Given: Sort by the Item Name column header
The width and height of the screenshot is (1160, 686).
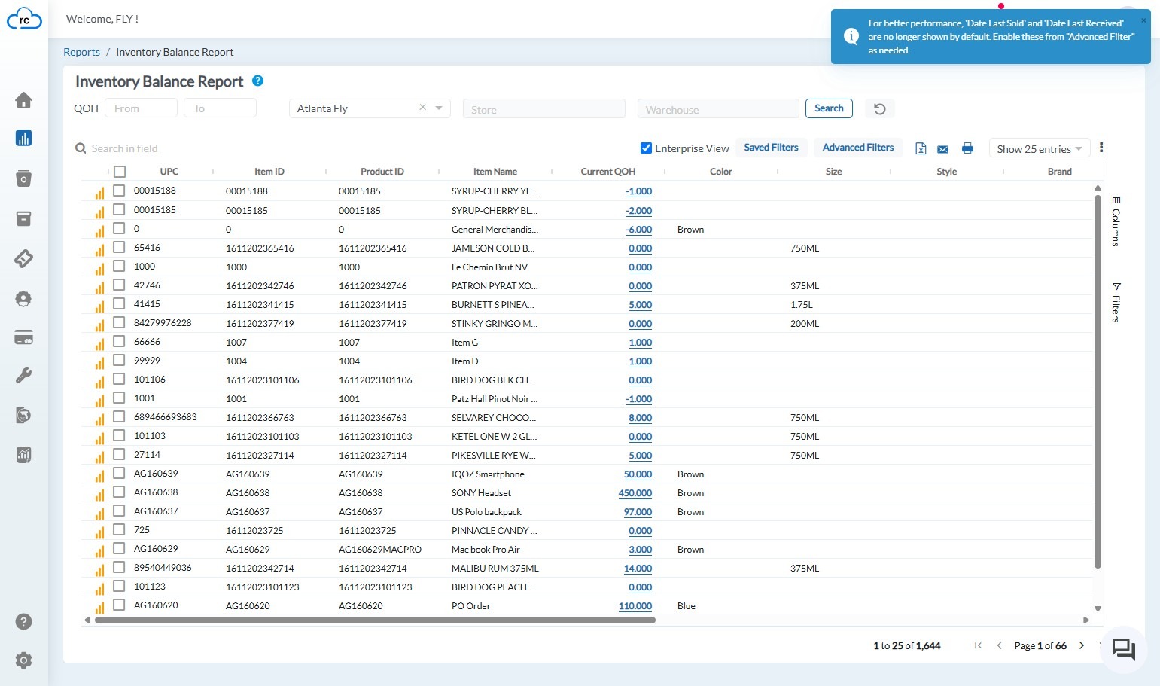Looking at the screenshot, I should click(x=495, y=172).
